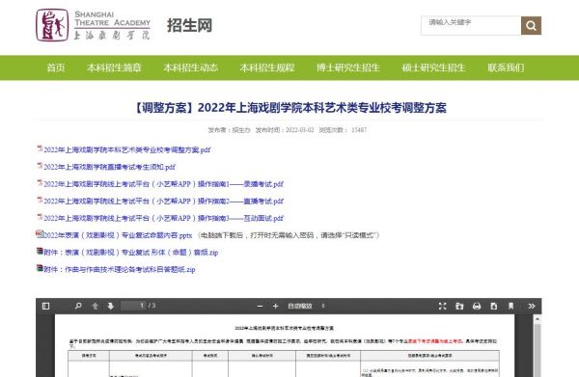
Task: Open 本科招生规程 menu item
Action: pyautogui.click(x=267, y=67)
